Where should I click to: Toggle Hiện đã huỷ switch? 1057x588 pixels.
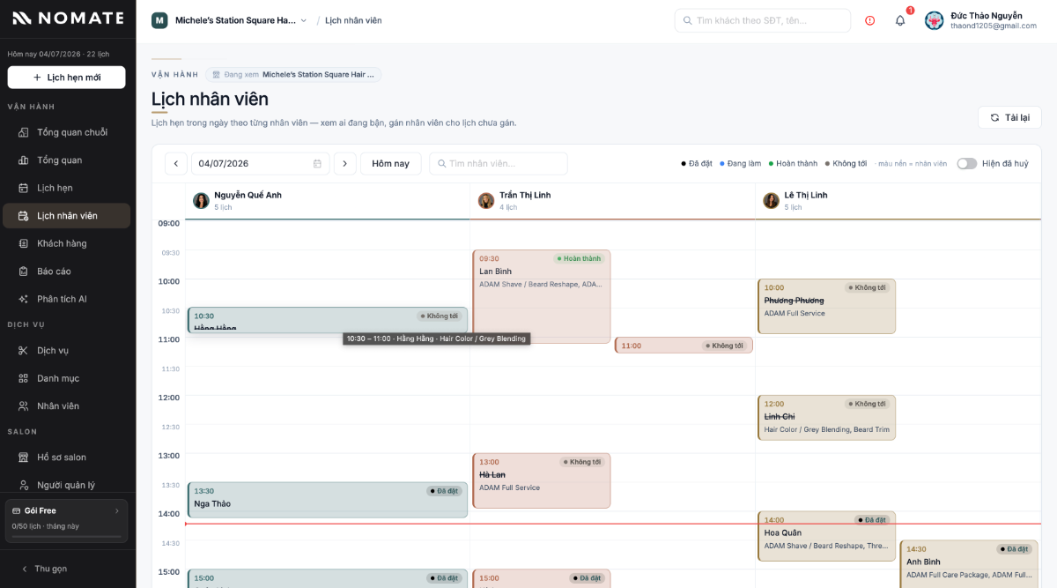(966, 164)
